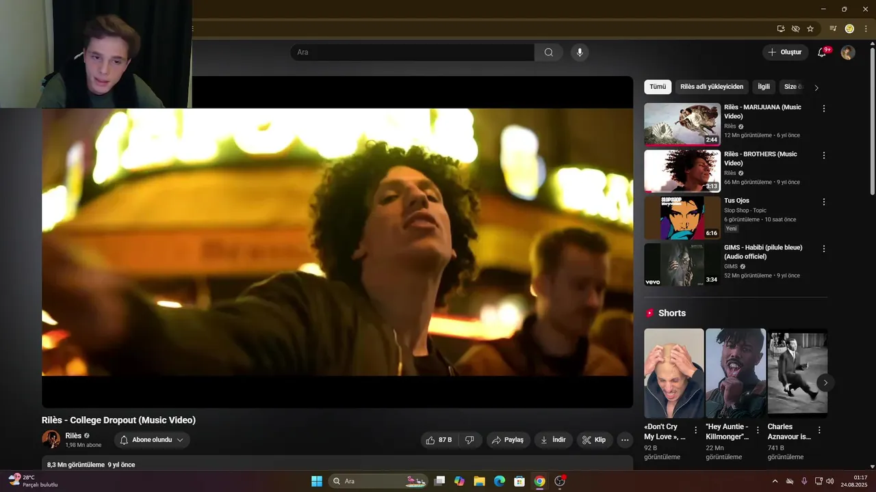Open Windows Start menu
The image size is (876, 492).
click(317, 481)
